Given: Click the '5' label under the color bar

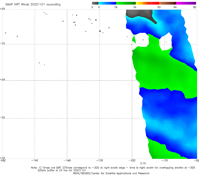Looking at the screenshot, I should click(x=99, y=7).
